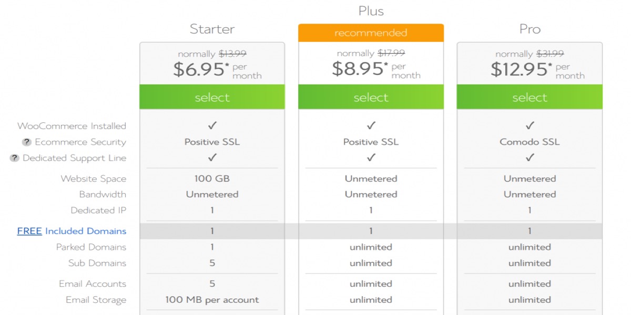The image size is (631, 315).
Task: Click the Dedicated Support Line checkmark under Starter
Action: (212, 158)
